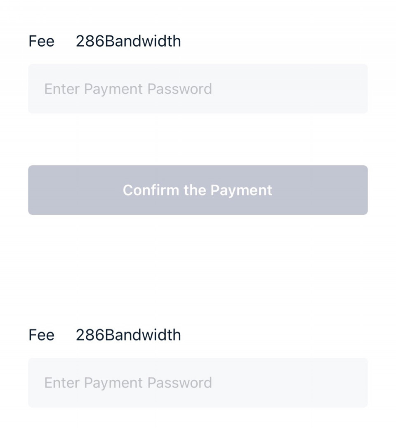
Task: Click the lower 286Bandwidth fee value
Action: click(x=128, y=335)
